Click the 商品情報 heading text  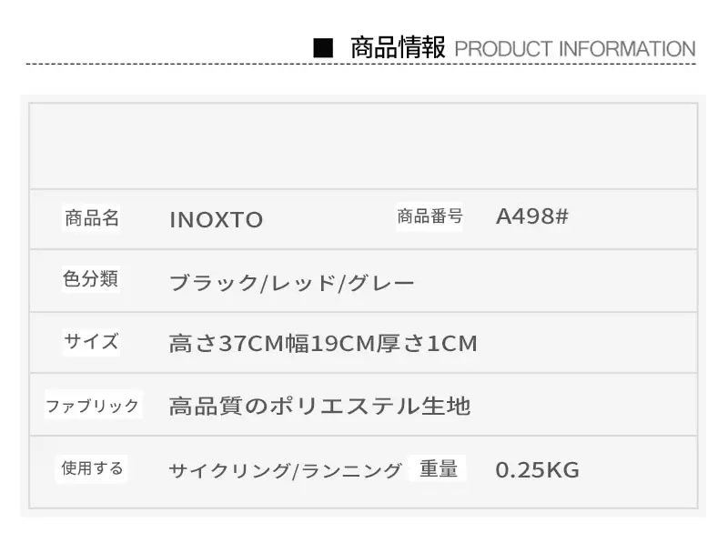click(x=398, y=48)
